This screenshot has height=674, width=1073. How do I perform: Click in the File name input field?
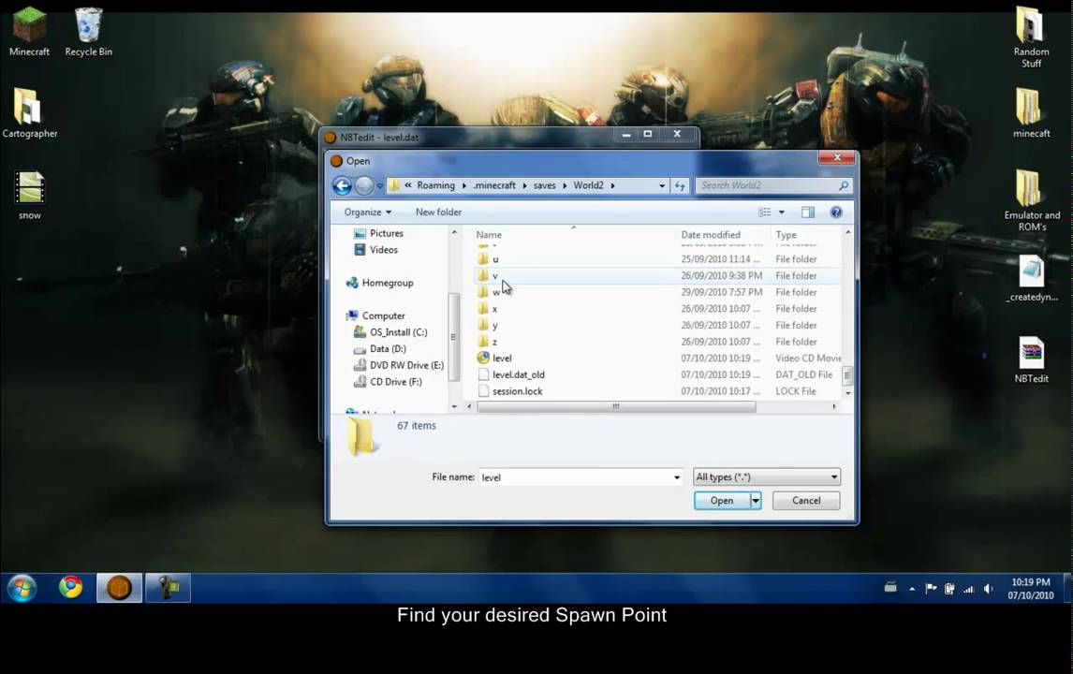(x=575, y=477)
